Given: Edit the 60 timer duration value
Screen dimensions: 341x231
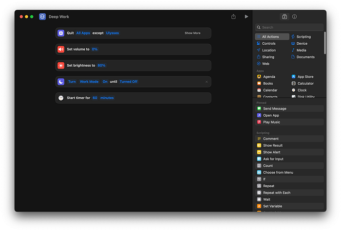Looking at the screenshot, I should point(95,98).
